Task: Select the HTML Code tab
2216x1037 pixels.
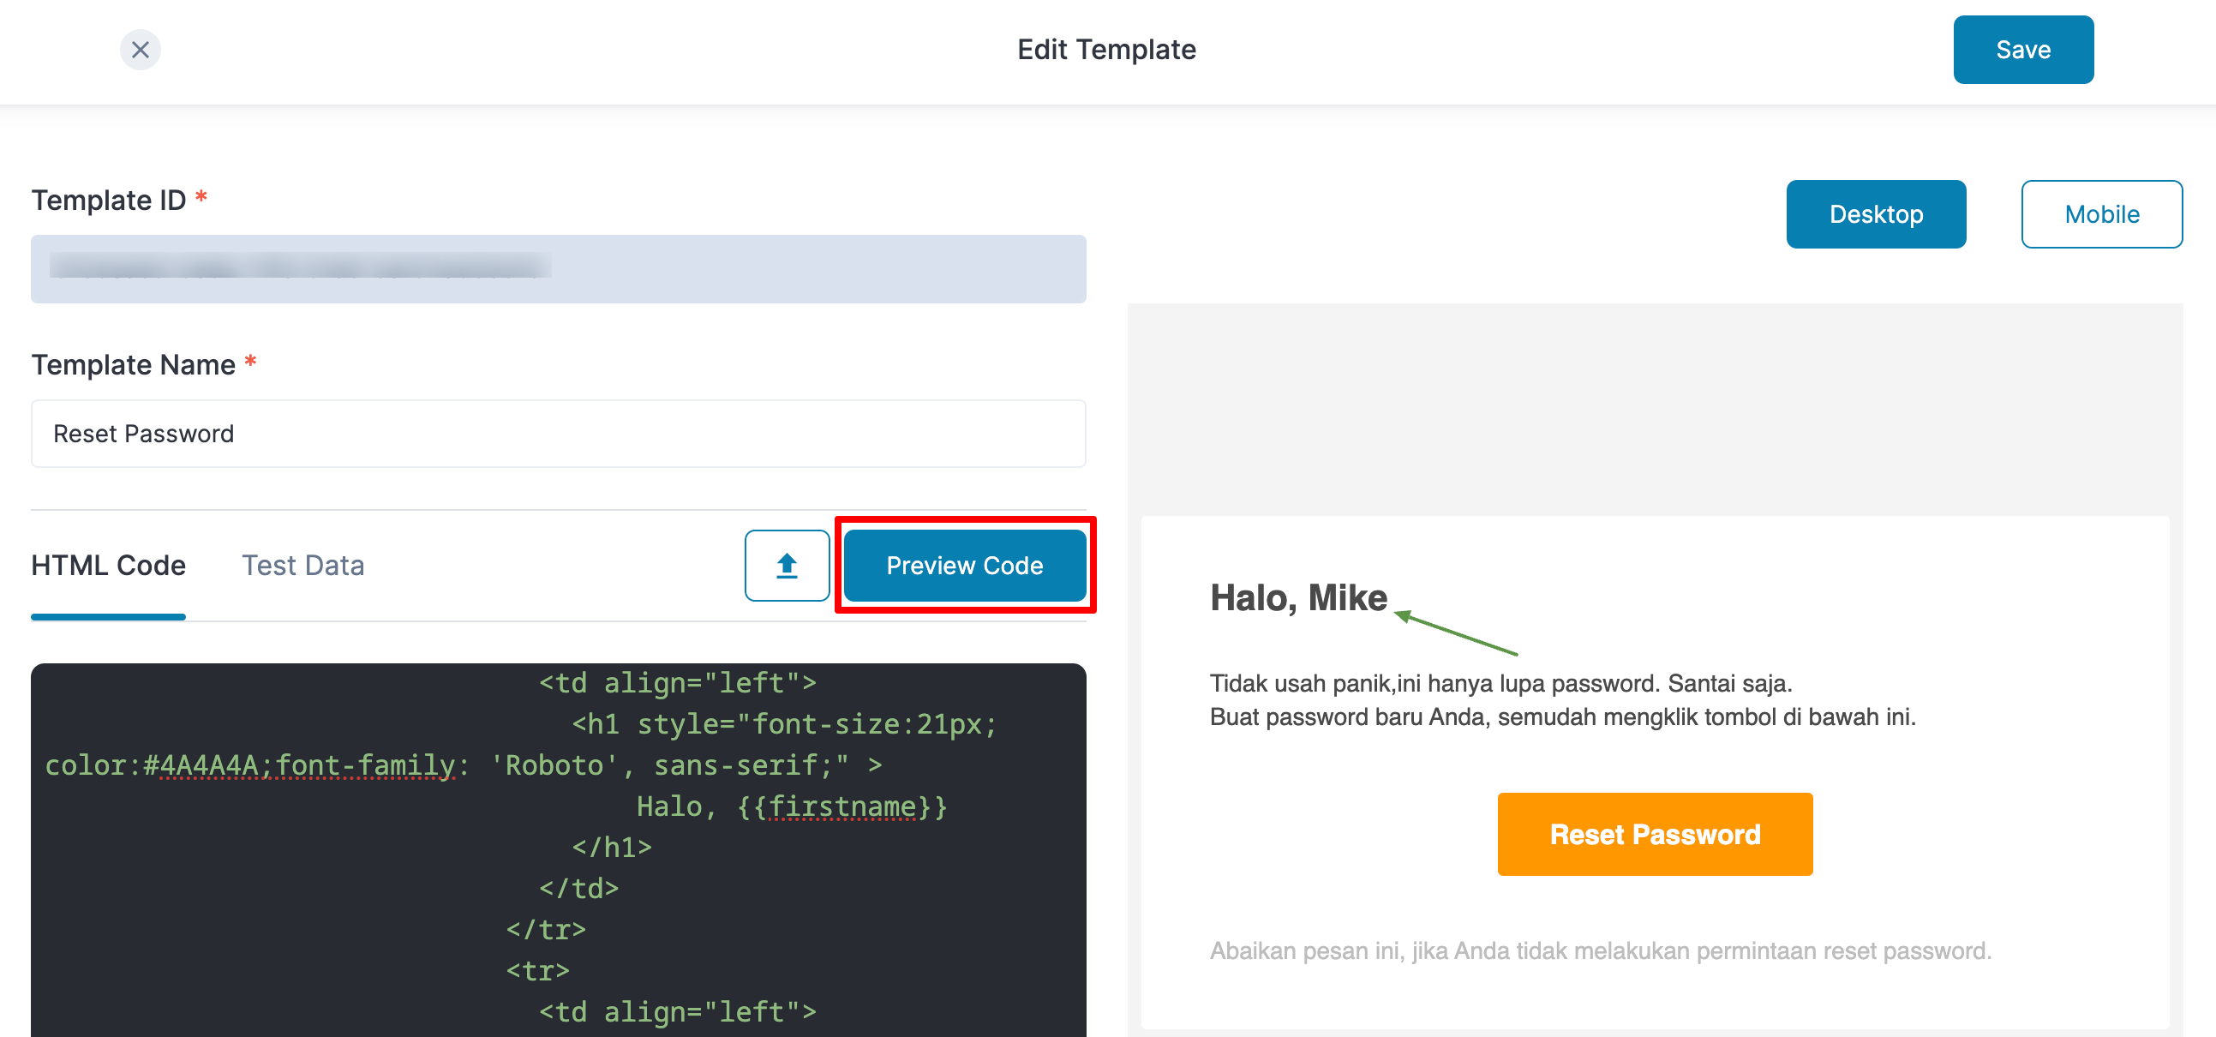Action: [108, 566]
